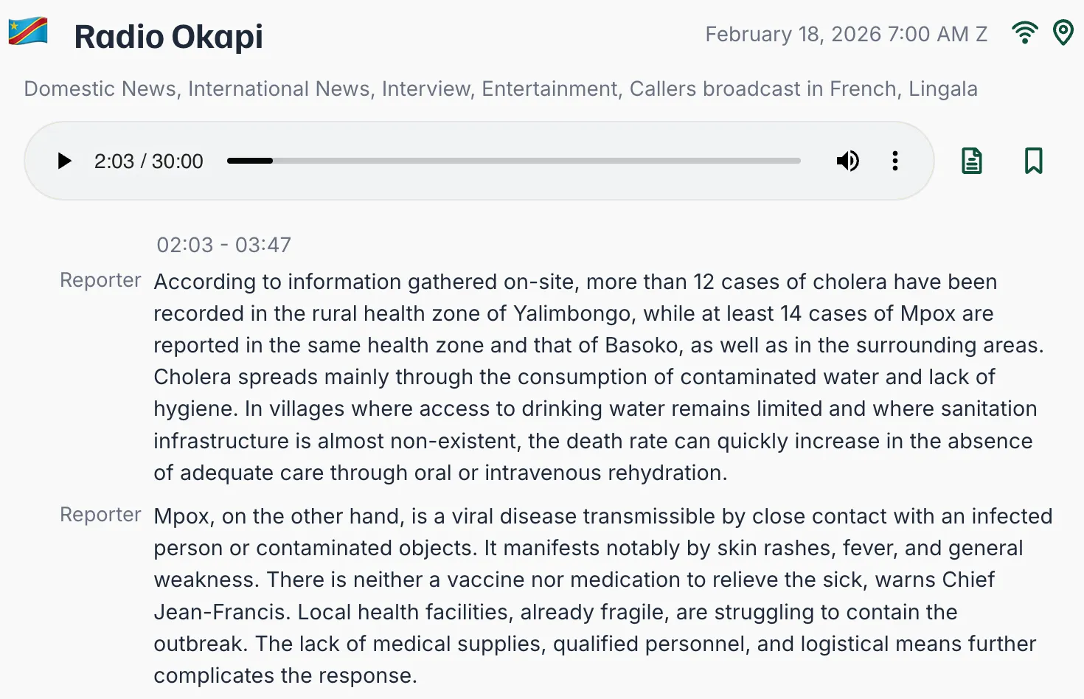Open the Radio Okapi station title

point(168,36)
